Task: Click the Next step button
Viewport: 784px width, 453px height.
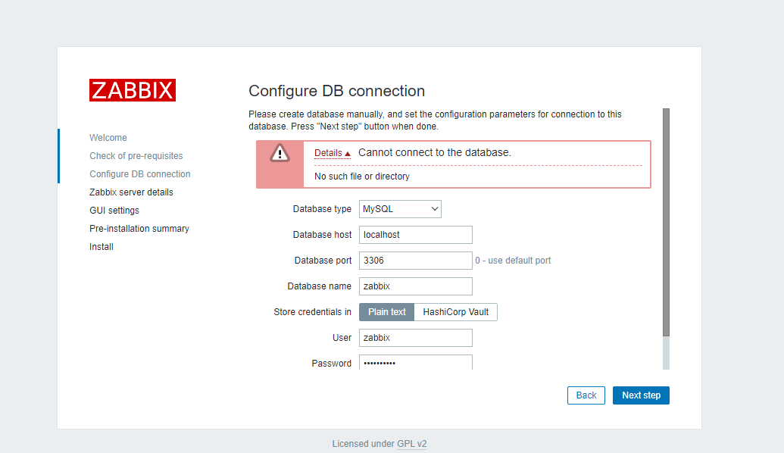Action: pyautogui.click(x=641, y=395)
